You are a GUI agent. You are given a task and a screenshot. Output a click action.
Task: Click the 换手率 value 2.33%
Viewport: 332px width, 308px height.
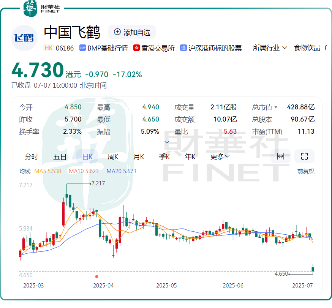tap(73, 131)
